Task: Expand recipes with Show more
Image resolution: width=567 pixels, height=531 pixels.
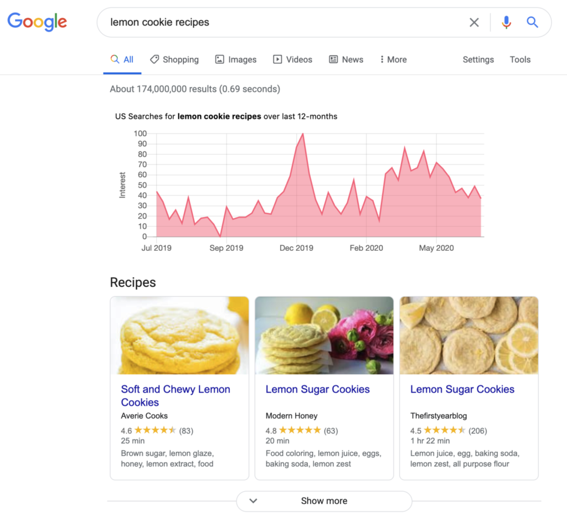Action: [x=324, y=501]
